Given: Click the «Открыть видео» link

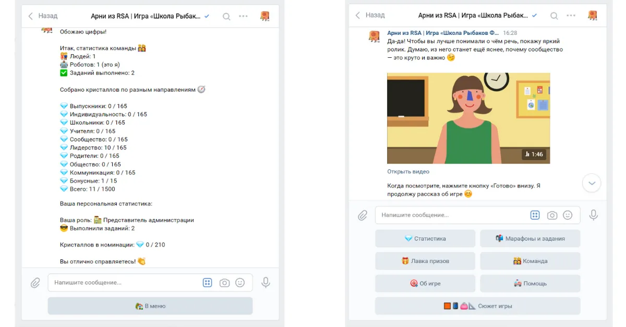Looking at the screenshot, I should (x=408, y=171).
